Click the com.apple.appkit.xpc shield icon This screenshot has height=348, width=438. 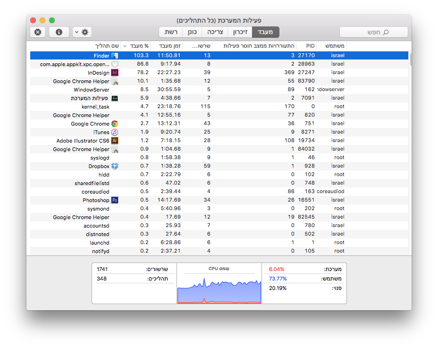pyautogui.click(x=115, y=64)
